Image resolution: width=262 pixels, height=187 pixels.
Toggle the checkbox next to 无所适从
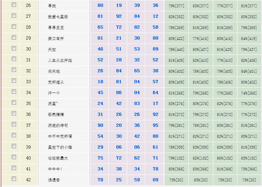point(14,81)
